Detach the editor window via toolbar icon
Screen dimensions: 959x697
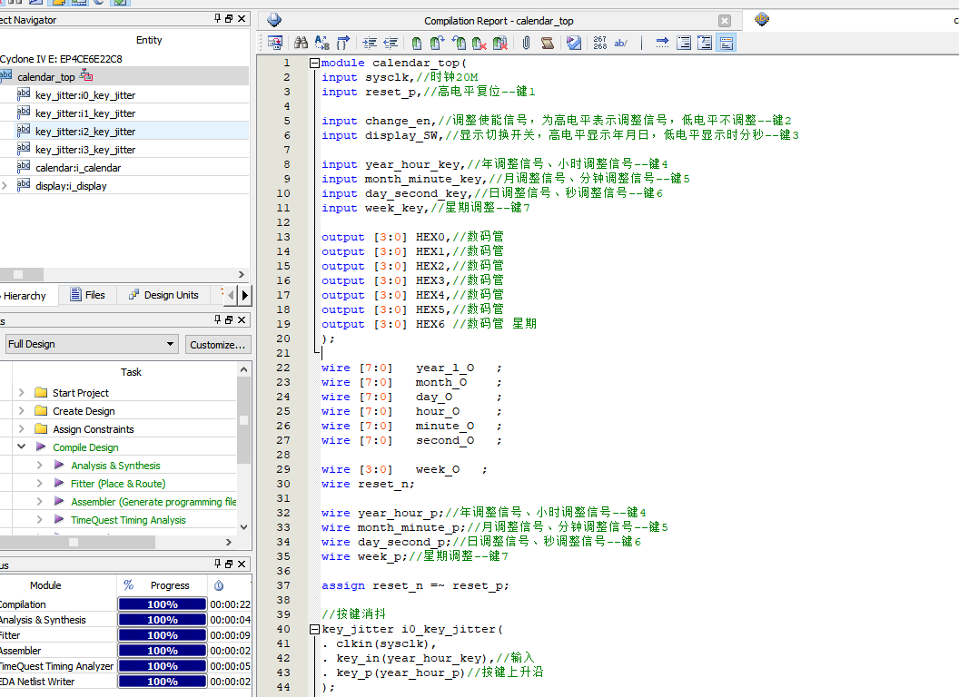click(274, 43)
